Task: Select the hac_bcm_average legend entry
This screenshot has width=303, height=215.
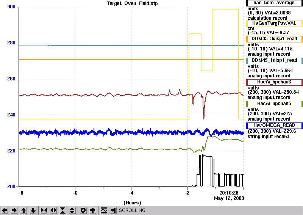Action: click(x=274, y=3)
